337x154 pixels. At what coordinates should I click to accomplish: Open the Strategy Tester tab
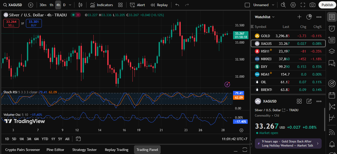point(84,150)
